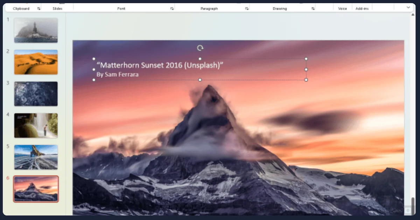Click the right-middle text box sizing handle
The width and height of the screenshot is (420, 220).
(x=306, y=69)
